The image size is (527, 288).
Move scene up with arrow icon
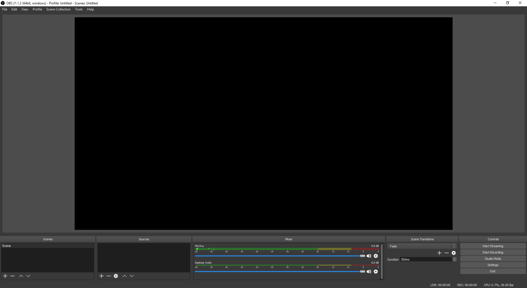(21, 276)
